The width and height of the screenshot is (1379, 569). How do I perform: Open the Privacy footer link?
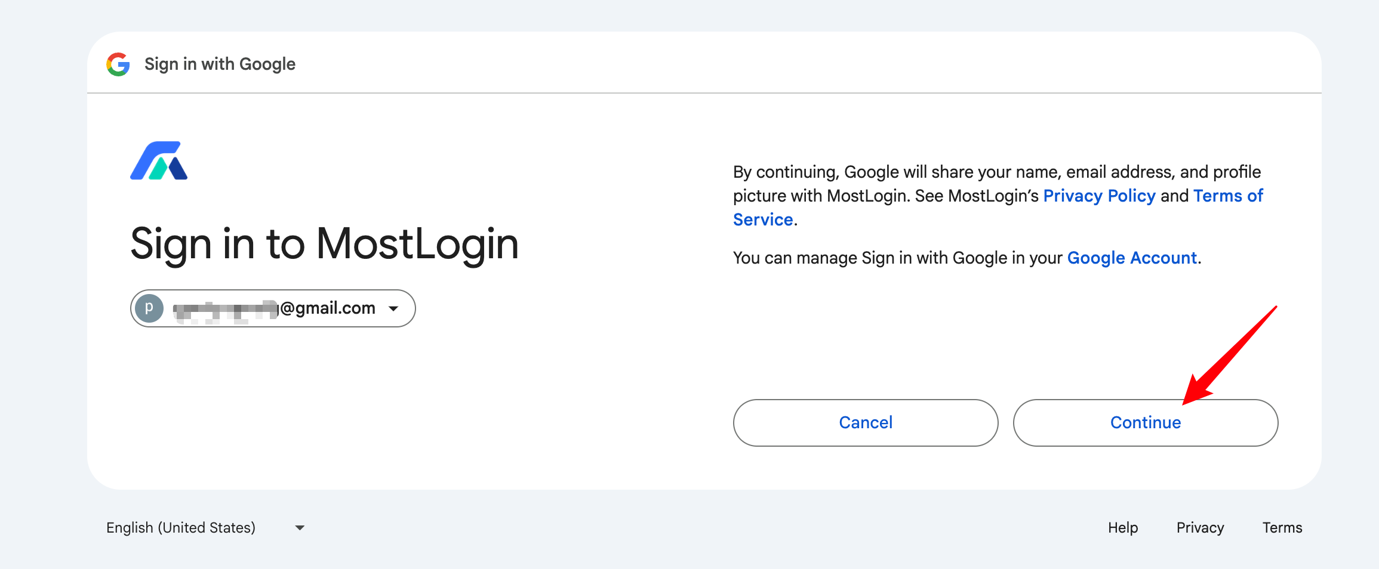point(1200,528)
